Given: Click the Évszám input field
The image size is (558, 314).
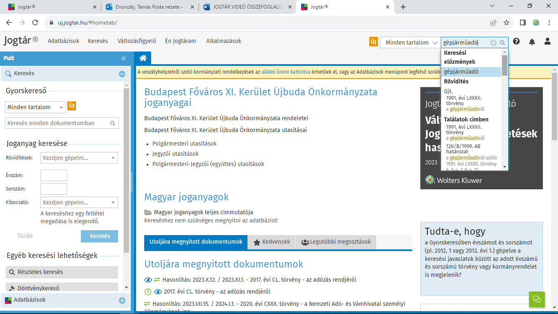Looking at the screenshot, I should (54, 175).
